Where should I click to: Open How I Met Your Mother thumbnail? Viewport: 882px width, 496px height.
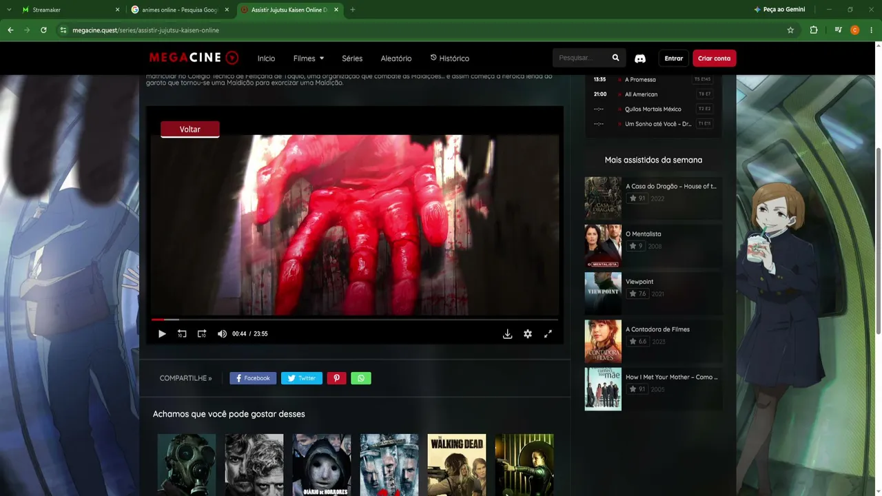(x=603, y=389)
